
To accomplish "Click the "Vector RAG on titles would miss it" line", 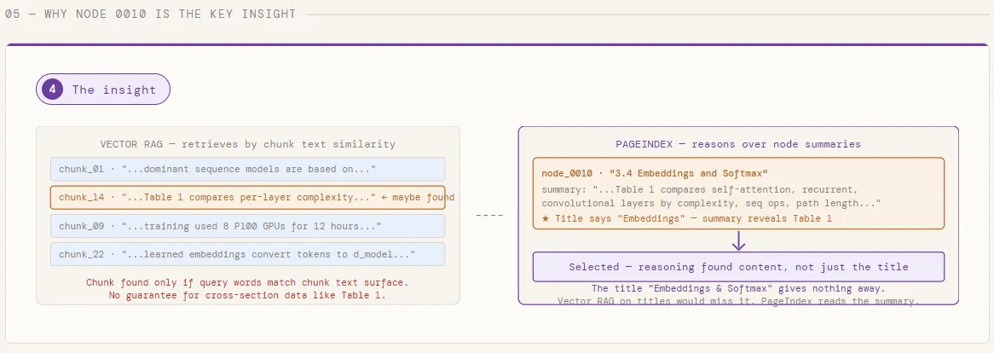I will (x=738, y=301).
